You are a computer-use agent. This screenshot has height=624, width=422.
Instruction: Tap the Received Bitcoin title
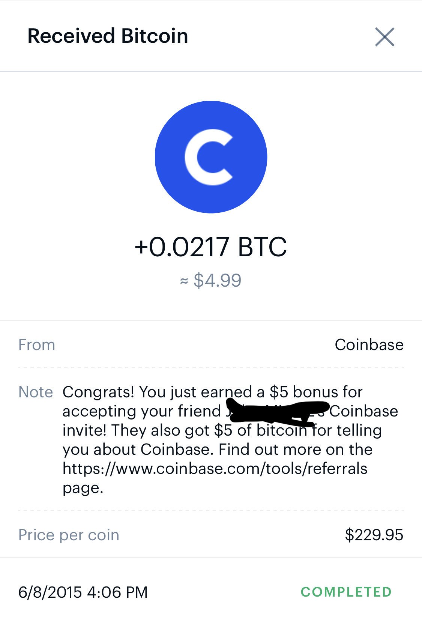pos(108,36)
